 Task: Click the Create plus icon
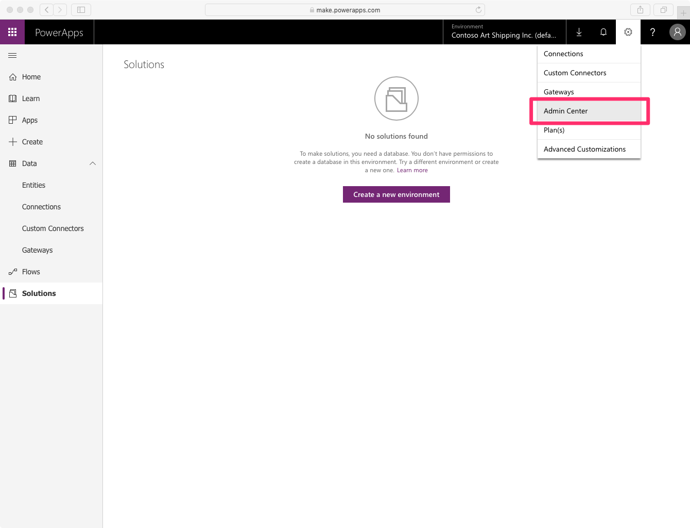pos(13,142)
